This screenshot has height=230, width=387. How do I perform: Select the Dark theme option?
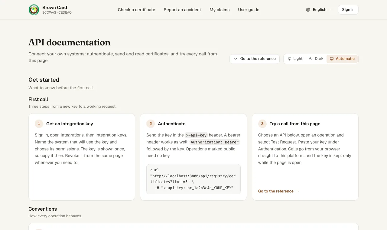(x=316, y=59)
